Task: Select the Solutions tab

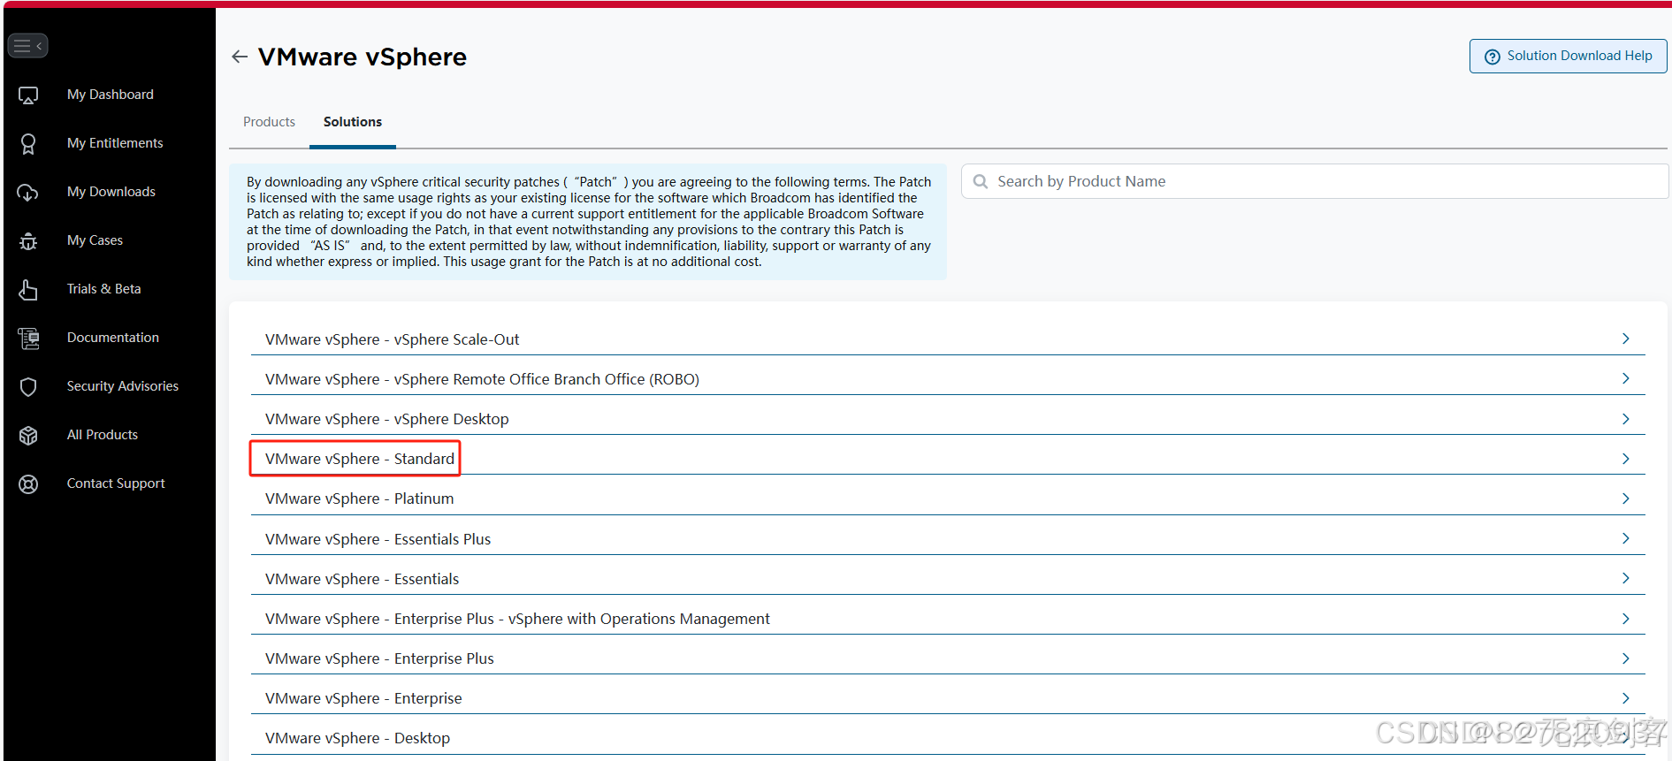Action: tap(353, 122)
